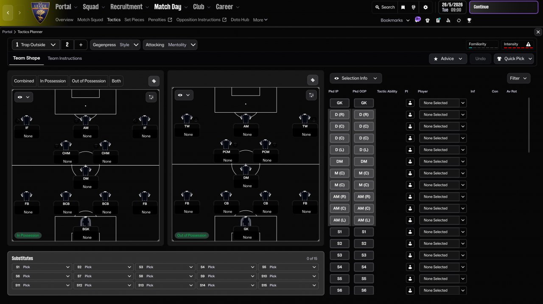Select the BGK shirt on In Possession pitch

[x=86, y=222]
